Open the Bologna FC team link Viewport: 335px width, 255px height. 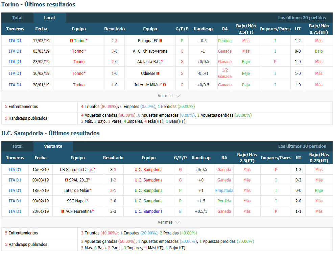click(x=148, y=41)
